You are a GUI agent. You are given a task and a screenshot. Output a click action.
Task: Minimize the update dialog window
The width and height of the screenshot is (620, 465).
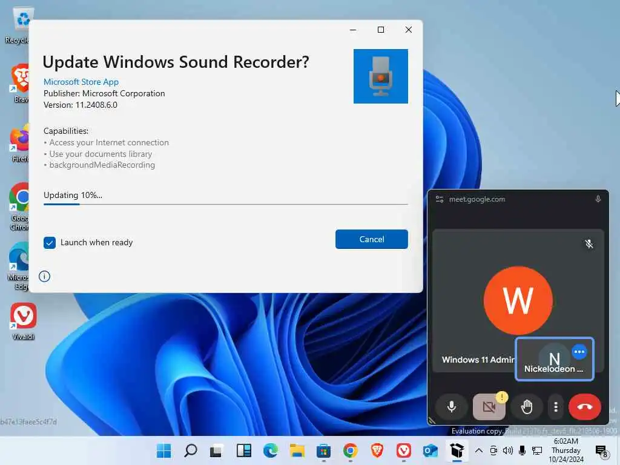click(x=353, y=30)
